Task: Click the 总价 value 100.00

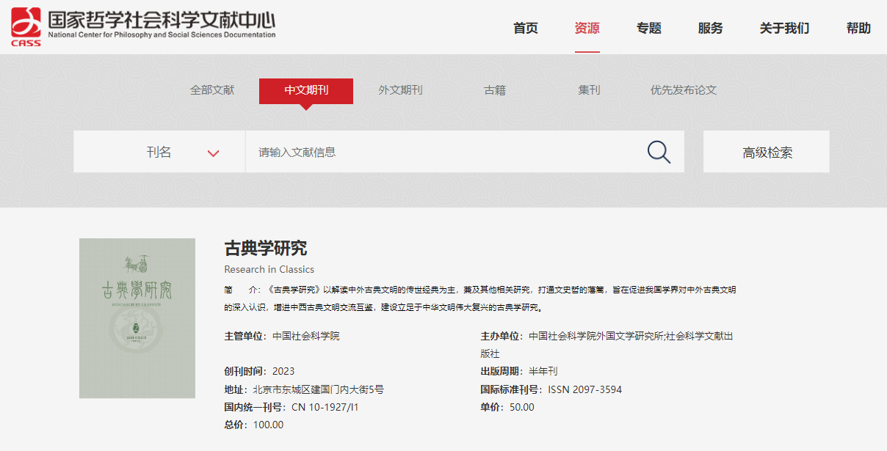Action: point(268,425)
